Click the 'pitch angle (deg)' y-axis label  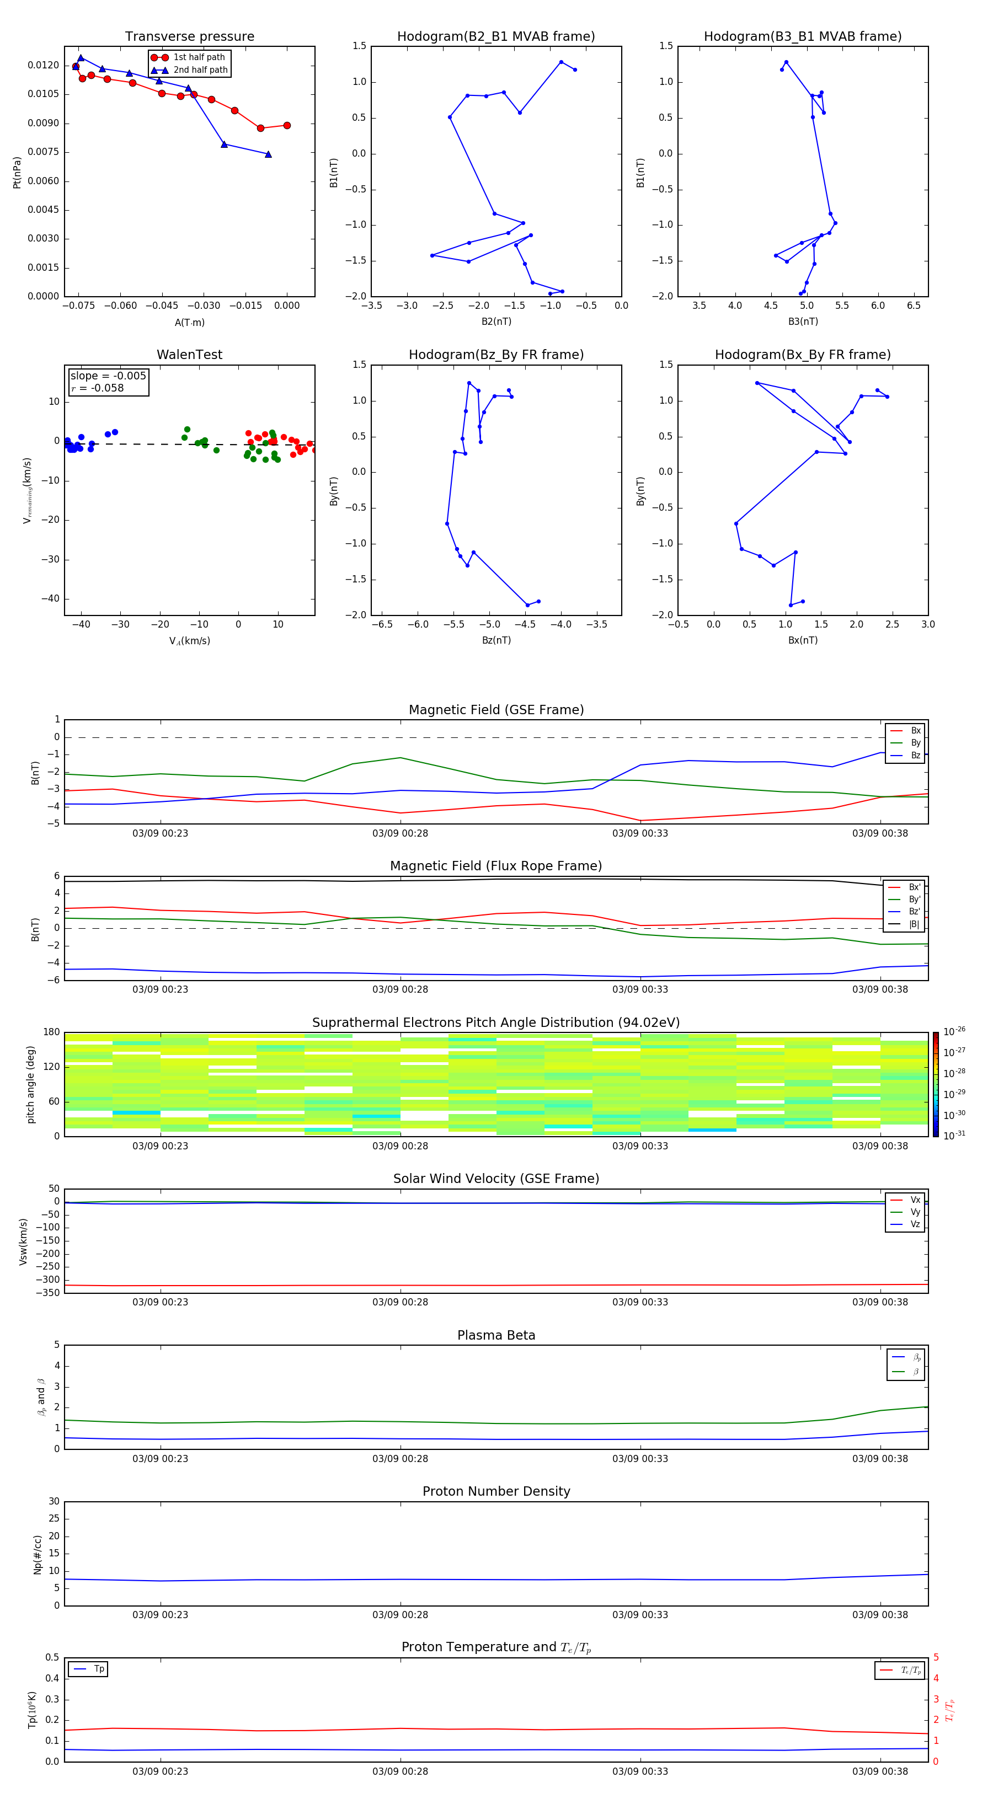30,1084
